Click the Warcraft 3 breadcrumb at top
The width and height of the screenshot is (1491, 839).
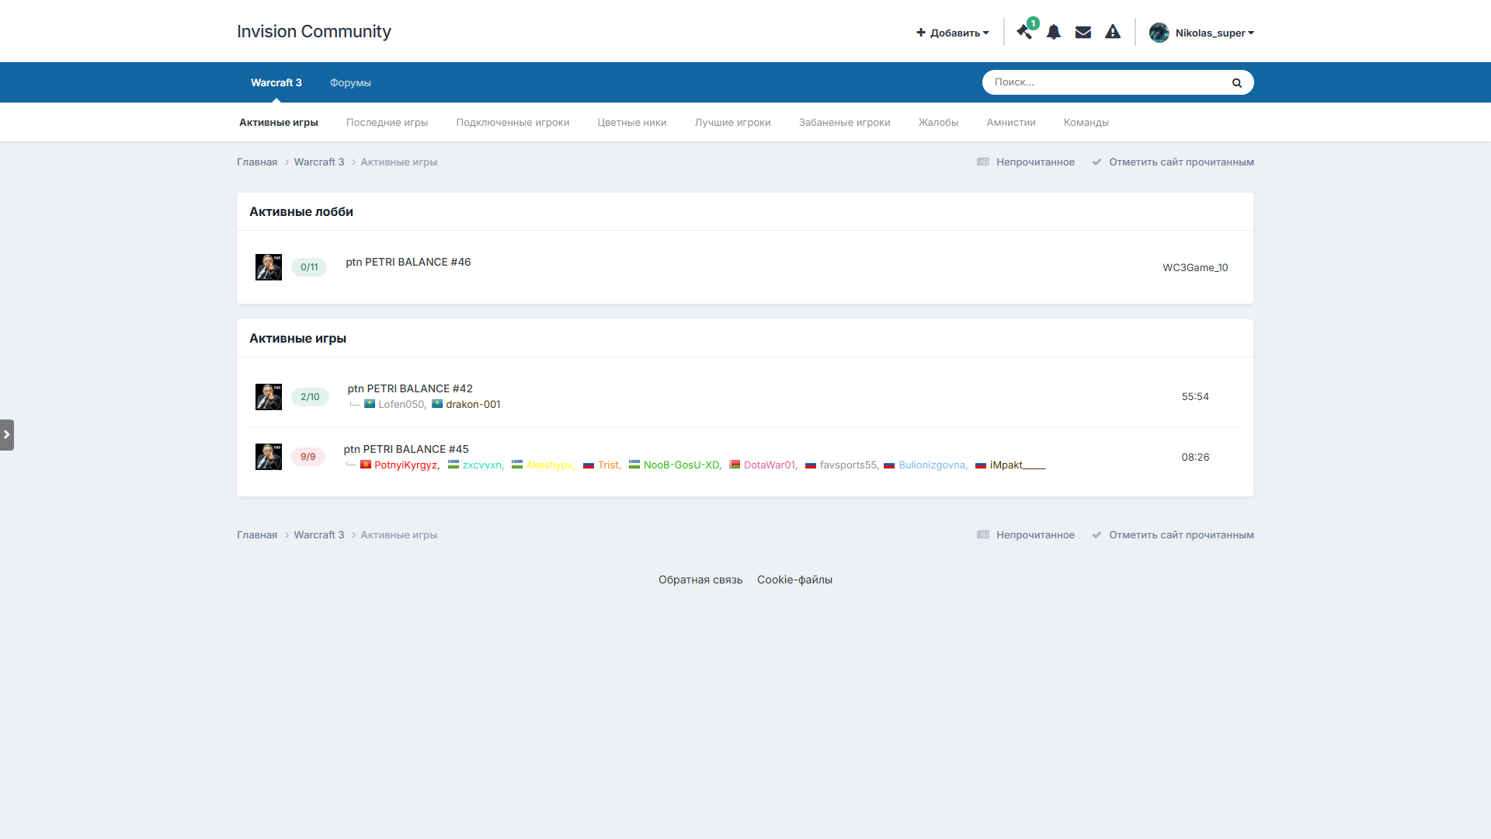tap(318, 162)
